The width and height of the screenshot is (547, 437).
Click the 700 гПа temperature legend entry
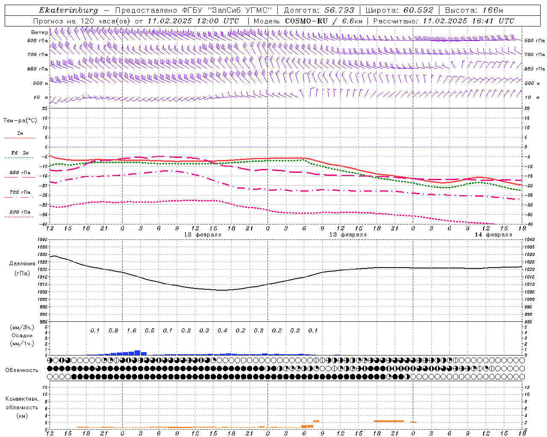(20, 192)
